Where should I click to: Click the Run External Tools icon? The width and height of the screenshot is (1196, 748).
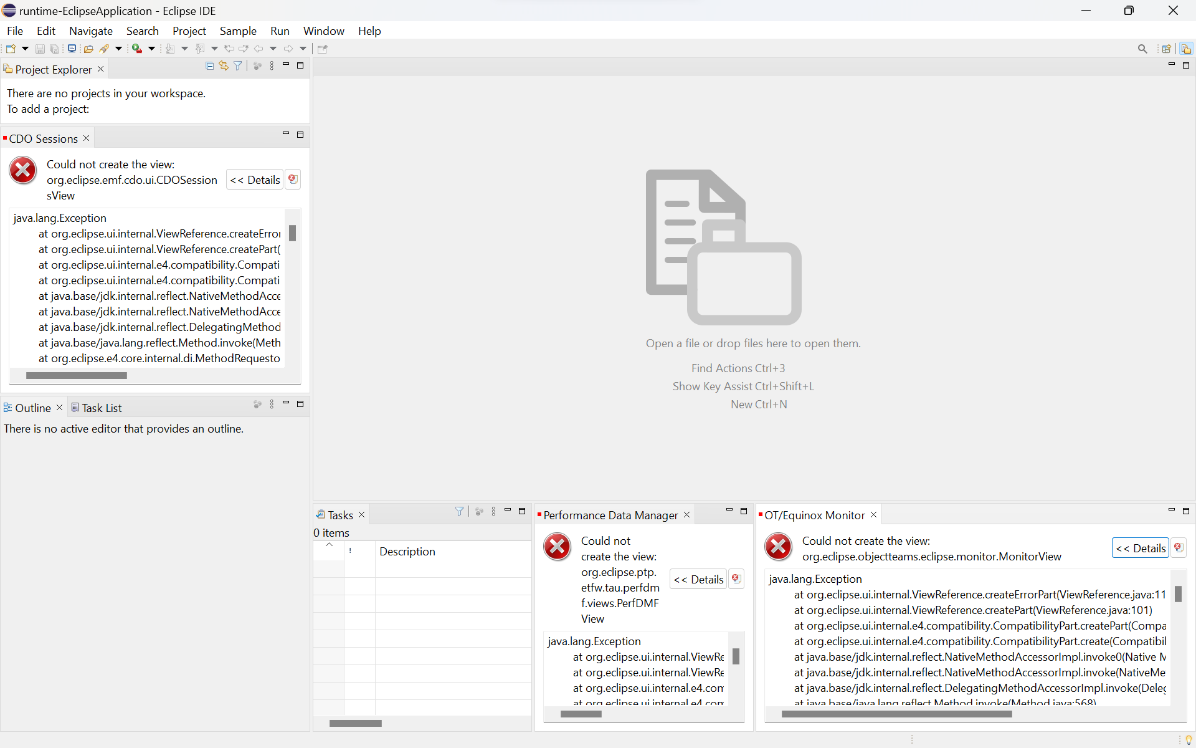(137, 49)
